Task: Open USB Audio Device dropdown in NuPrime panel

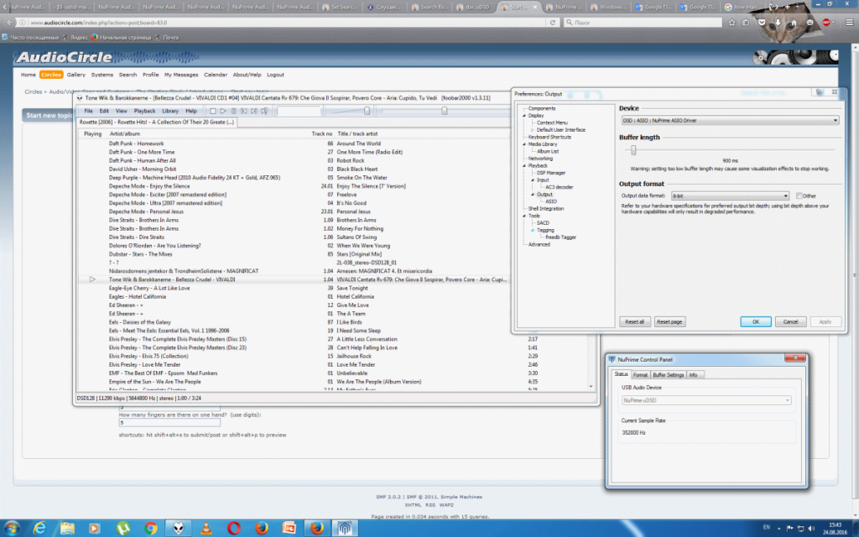Action: point(706,400)
